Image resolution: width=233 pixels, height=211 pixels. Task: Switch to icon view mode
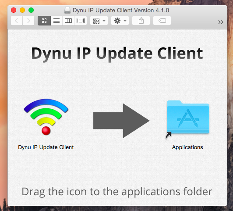(x=44, y=21)
